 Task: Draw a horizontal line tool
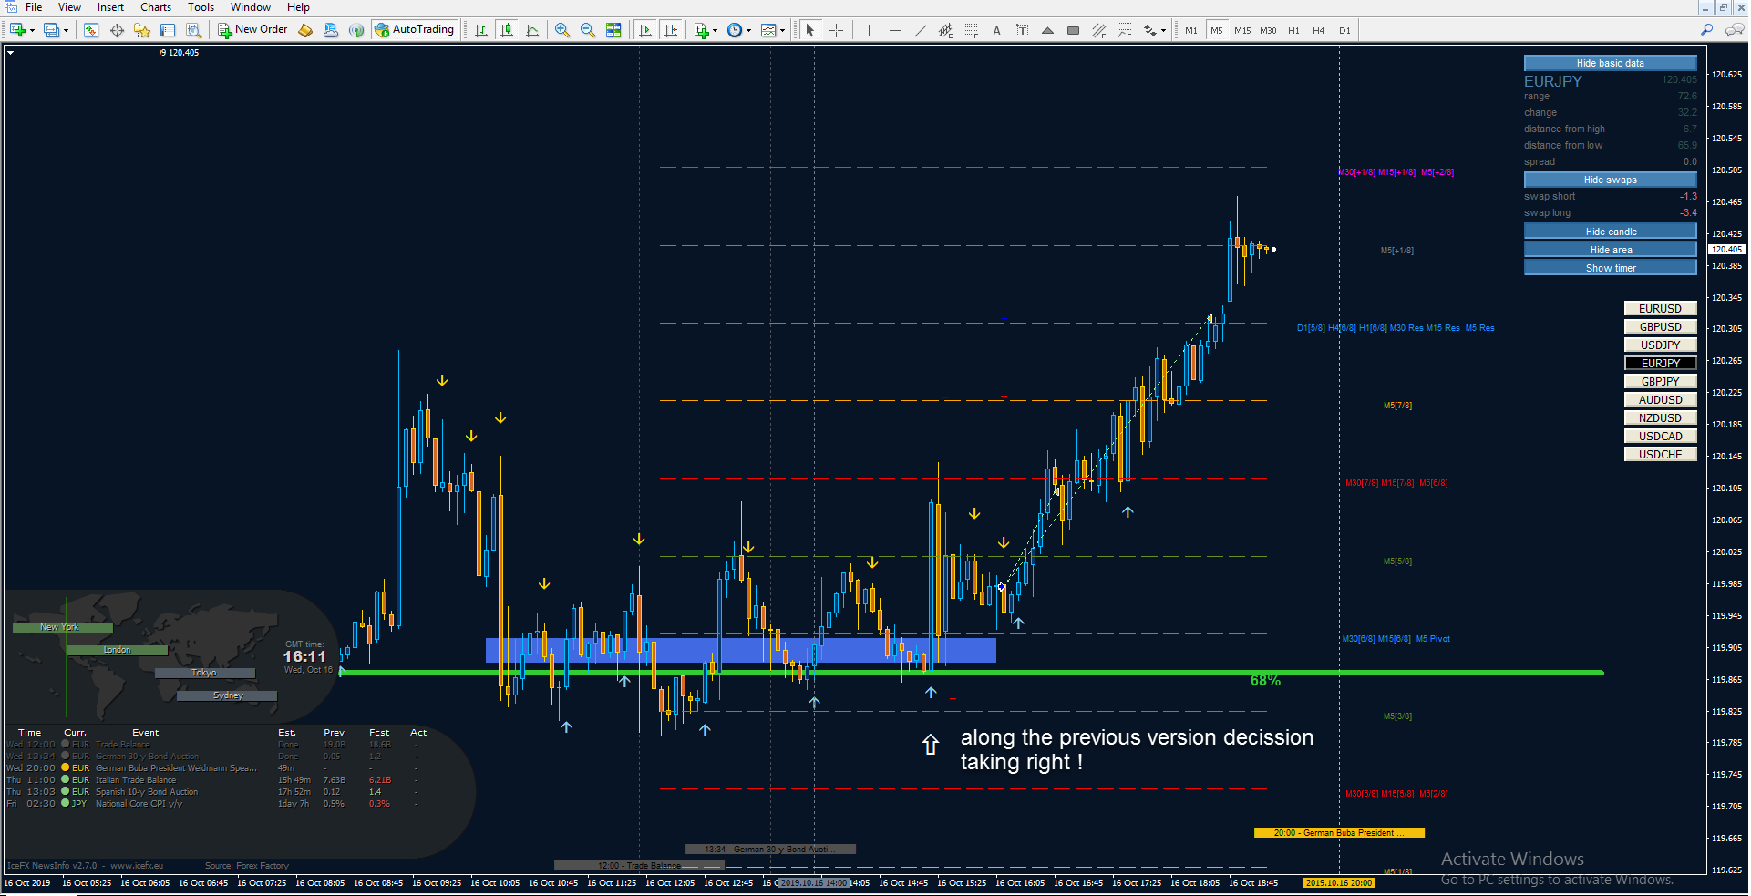click(x=894, y=30)
